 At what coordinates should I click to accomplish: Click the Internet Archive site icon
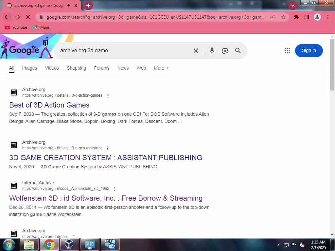pos(14,186)
